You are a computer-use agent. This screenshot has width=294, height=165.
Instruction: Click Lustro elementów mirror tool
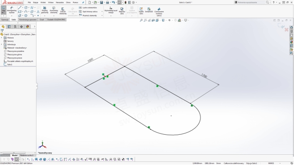pos(88,8)
